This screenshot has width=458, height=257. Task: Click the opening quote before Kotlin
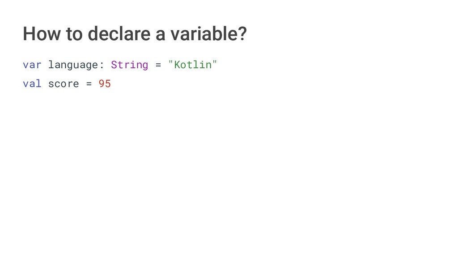click(x=170, y=63)
